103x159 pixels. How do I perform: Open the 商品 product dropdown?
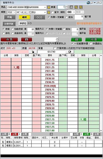(x=45, y=7)
